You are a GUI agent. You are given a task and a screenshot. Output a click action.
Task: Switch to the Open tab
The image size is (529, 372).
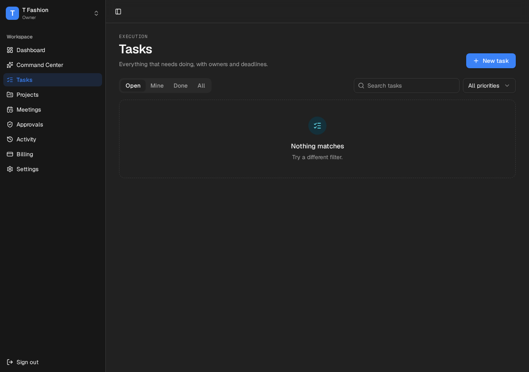(133, 86)
